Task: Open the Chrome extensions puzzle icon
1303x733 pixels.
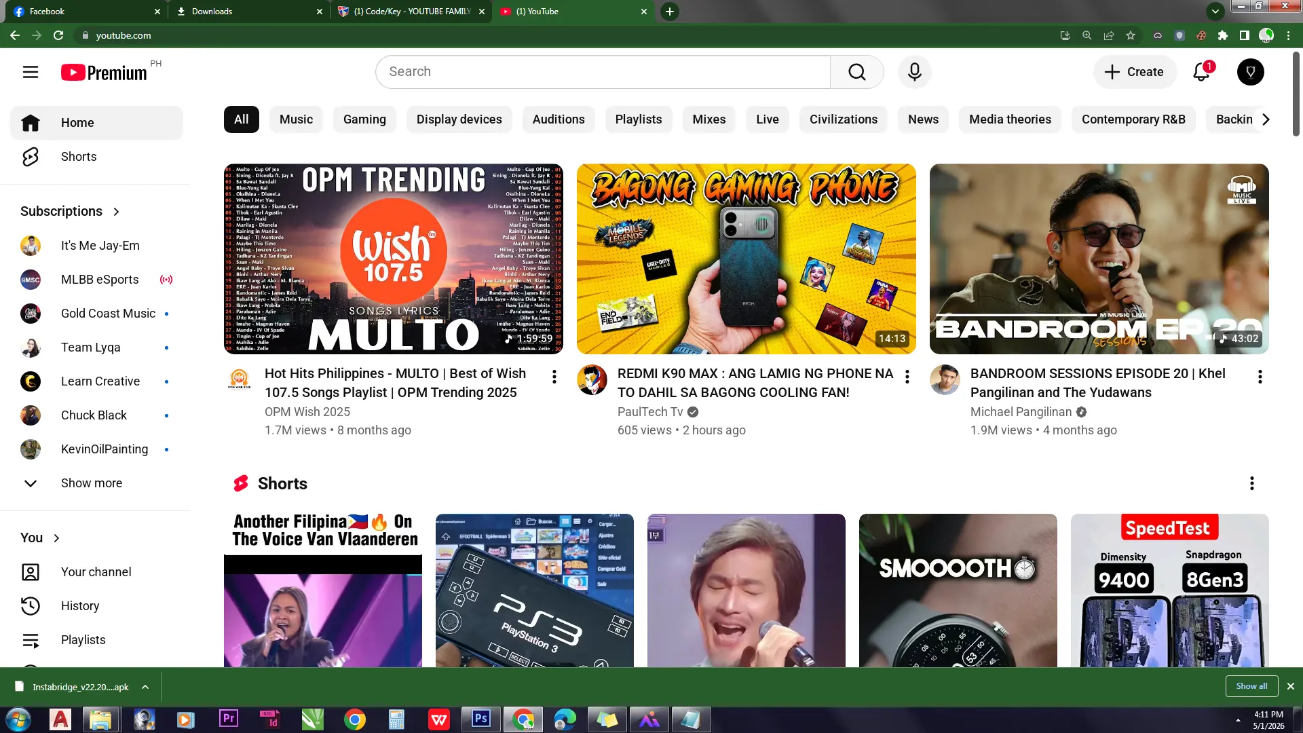Action: [x=1223, y=35]
